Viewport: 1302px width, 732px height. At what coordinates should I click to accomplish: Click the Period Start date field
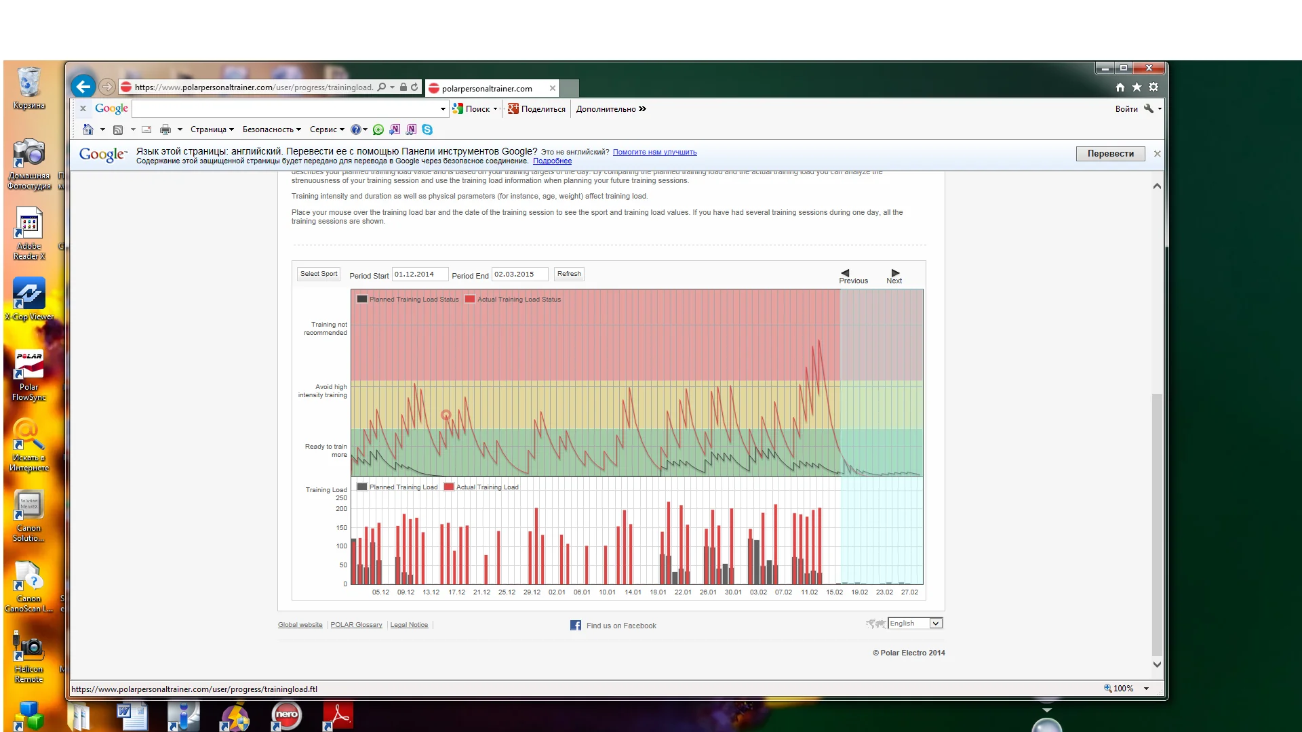[419, 274]
